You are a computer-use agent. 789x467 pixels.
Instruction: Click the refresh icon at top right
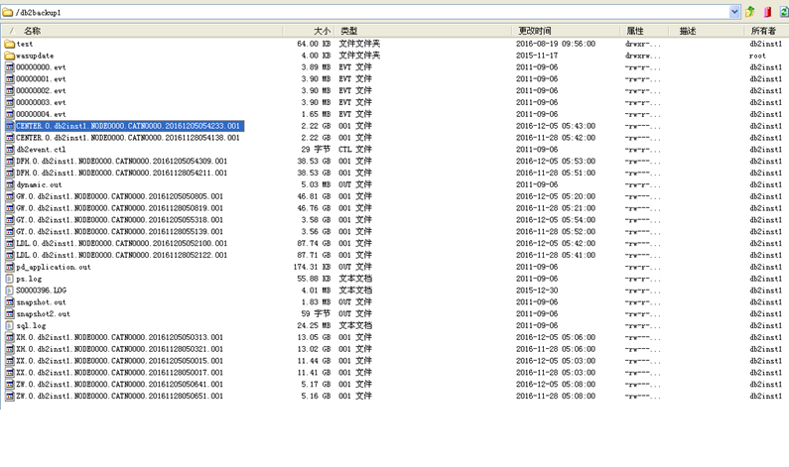(x=782, y=12)
